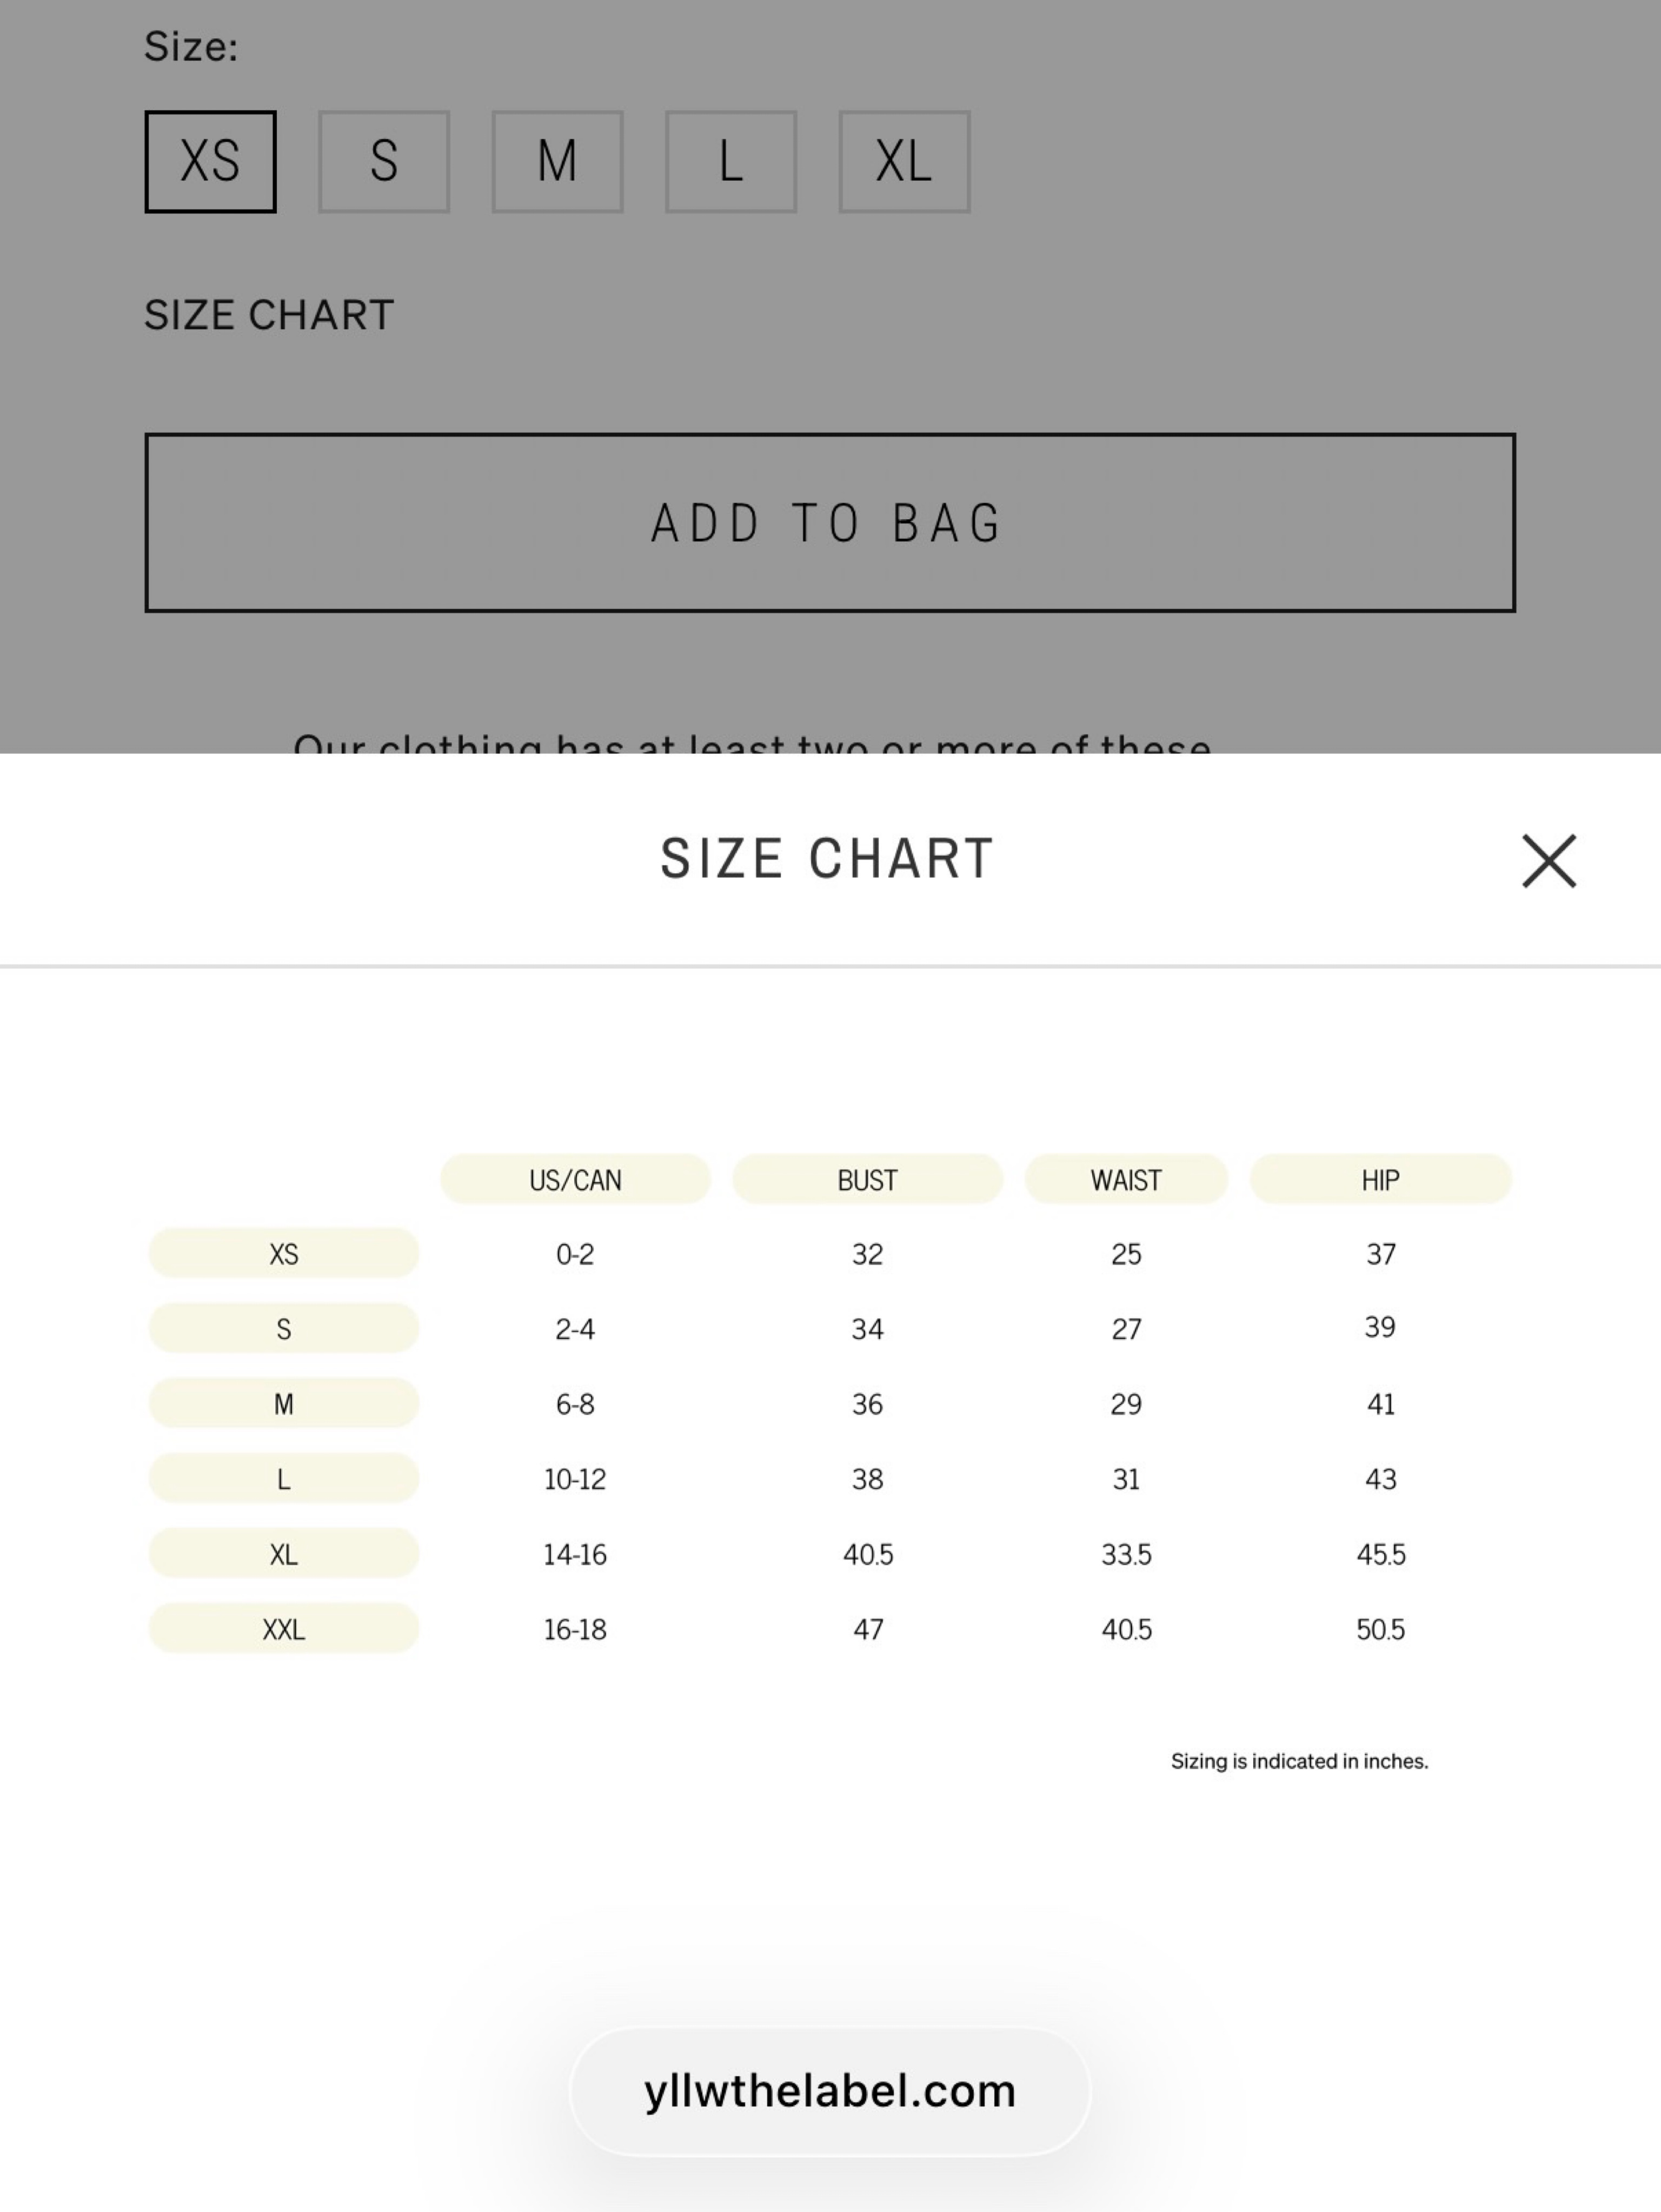Click the US/CAN column header
The image size is (1661, 2212).
pyautogui.click(x=575, y=1179)
